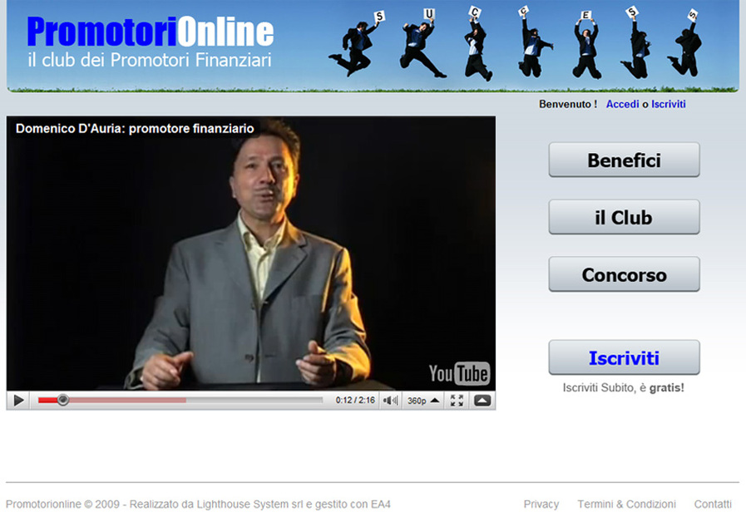Open the 360p quality dropdown
This screenshot has height=522, width=746.
tap(418, 400)
